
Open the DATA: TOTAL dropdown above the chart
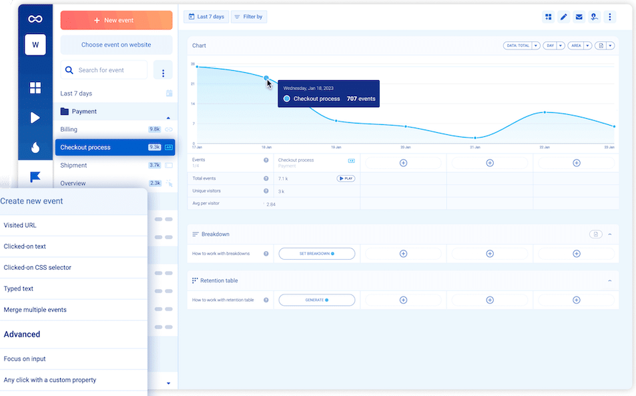point(521,45)
